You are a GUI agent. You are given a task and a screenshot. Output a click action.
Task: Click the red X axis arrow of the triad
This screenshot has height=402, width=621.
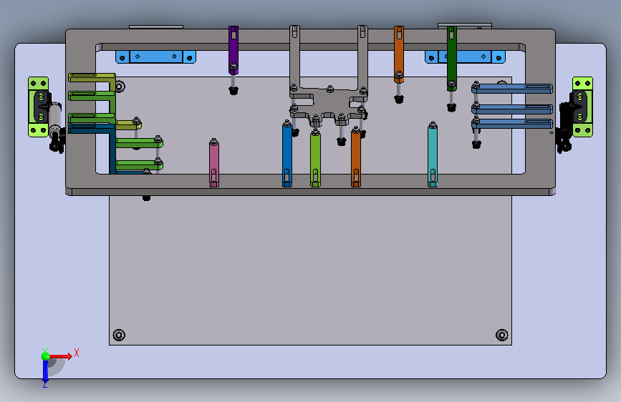[62, 356]
